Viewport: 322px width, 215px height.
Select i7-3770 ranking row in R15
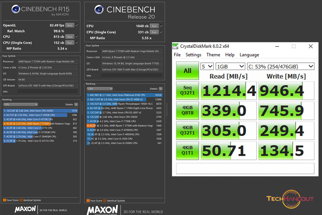[41, 128]
